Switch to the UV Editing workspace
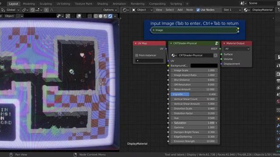 click(63, 4)
